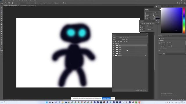This screenshot has width=186, height=104.
Task: Toggle lock position in Layers panel
Action: coord(119,42)
